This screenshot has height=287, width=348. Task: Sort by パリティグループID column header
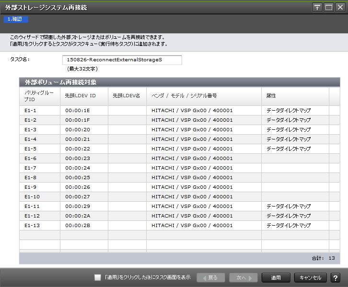[x=39, y=96]
